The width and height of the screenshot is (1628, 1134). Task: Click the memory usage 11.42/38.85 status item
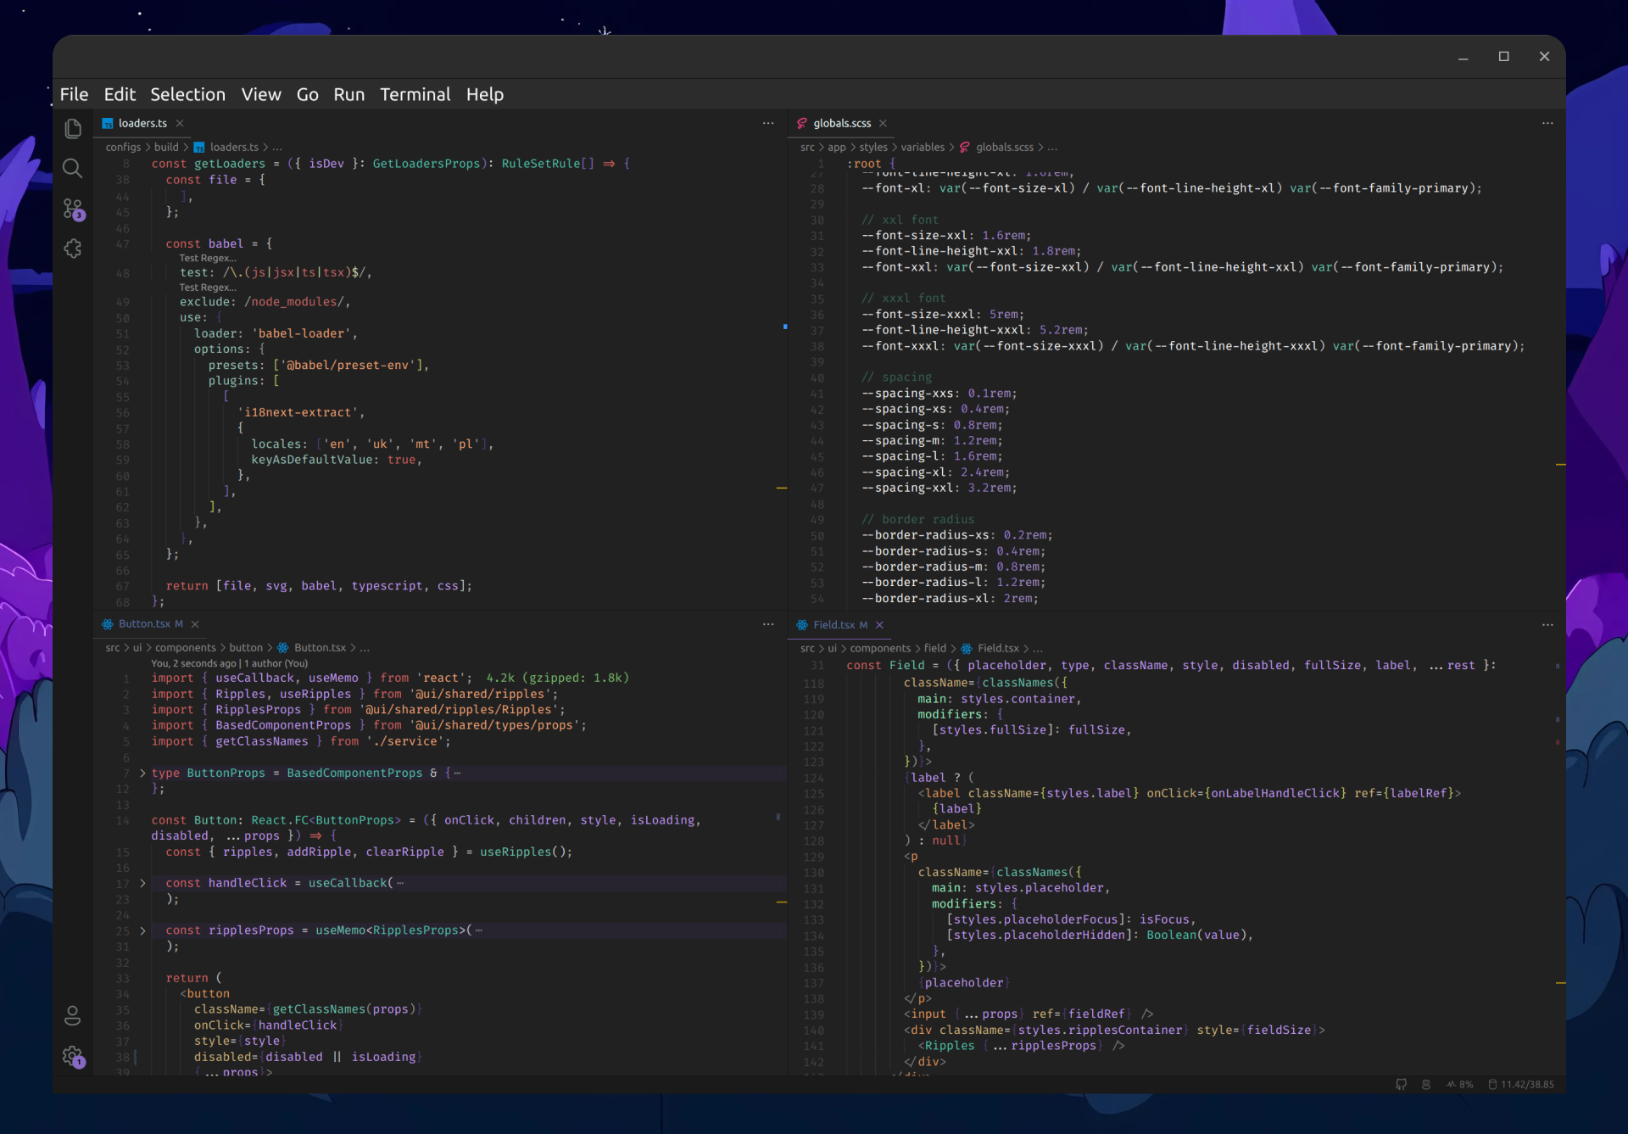[1521, 1084]
